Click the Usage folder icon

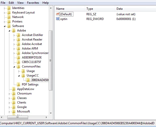(x=23, y=71)
